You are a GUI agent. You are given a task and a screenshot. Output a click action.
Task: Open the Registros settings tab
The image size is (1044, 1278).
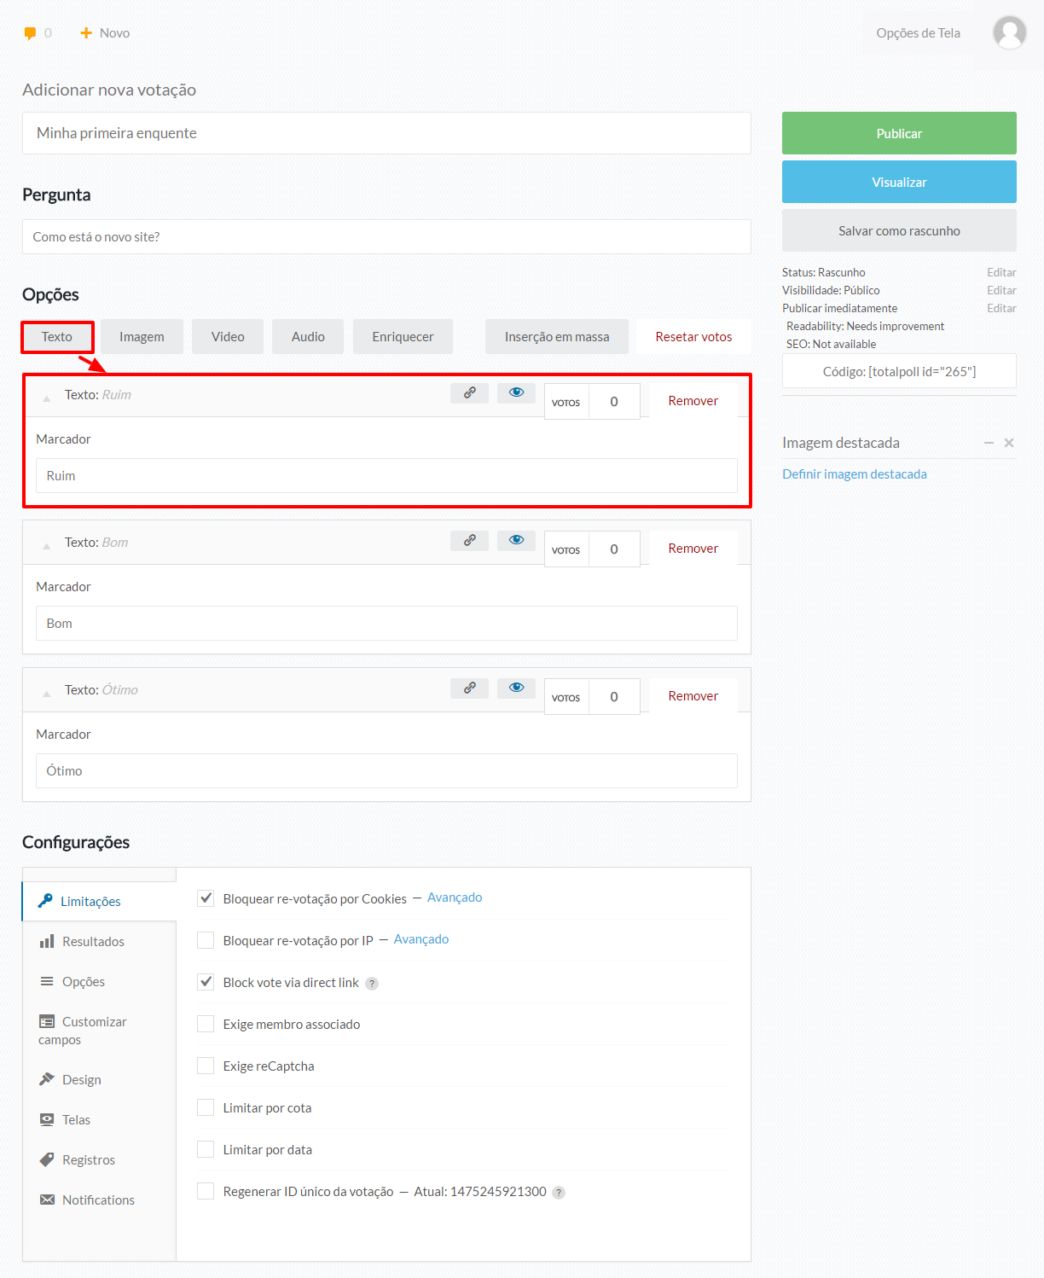[99, 1159]
